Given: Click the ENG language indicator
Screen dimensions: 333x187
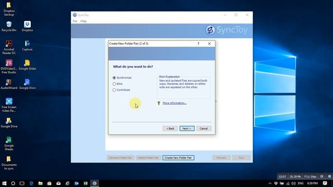Looking at the screenshot, I should coord(301,183).
